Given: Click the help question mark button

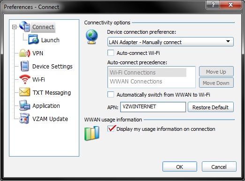Looking at the screenshot, I should click(213, 5).
